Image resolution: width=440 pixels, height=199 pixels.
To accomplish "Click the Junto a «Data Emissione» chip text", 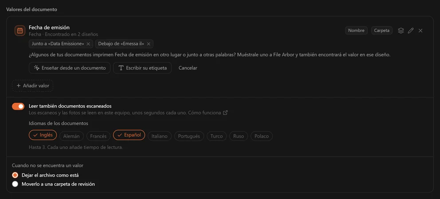I will [58, 44].
